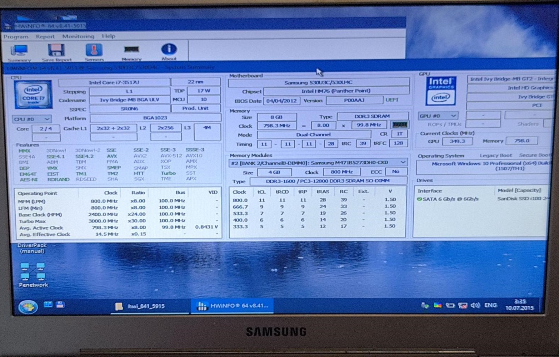This screenshot has width=559, height=357.
Task: Click the Windows Start orb
Action: [28, 307]
